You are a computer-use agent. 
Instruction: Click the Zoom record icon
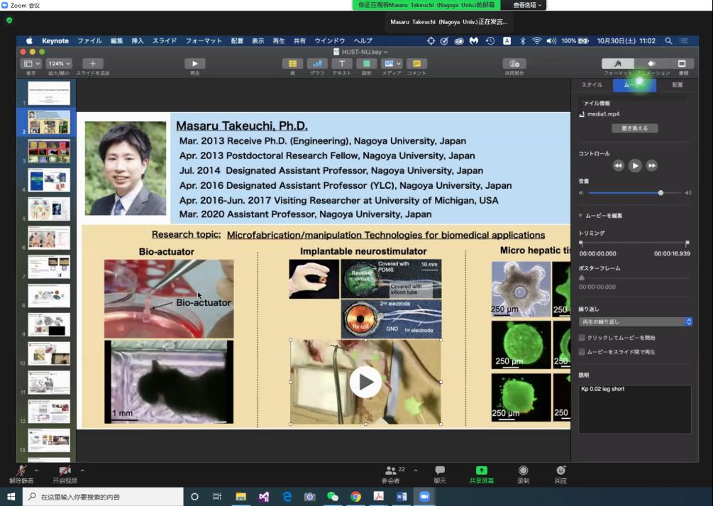click(523, 471)
